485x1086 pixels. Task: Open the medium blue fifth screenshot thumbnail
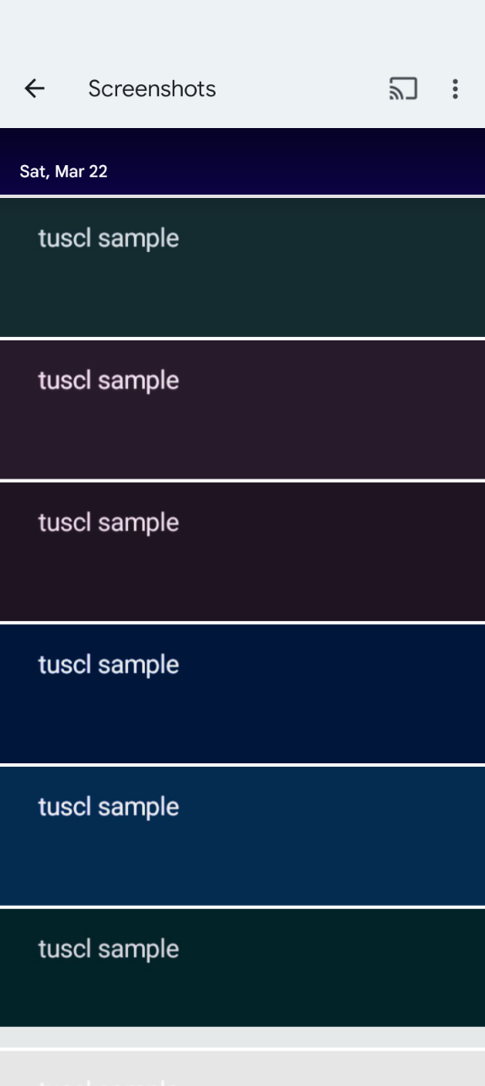coord(242,836)
